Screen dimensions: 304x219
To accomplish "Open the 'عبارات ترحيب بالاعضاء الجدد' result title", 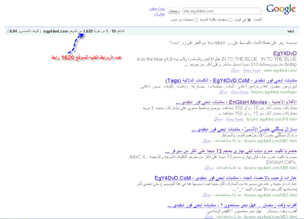I will click(226, 178).
